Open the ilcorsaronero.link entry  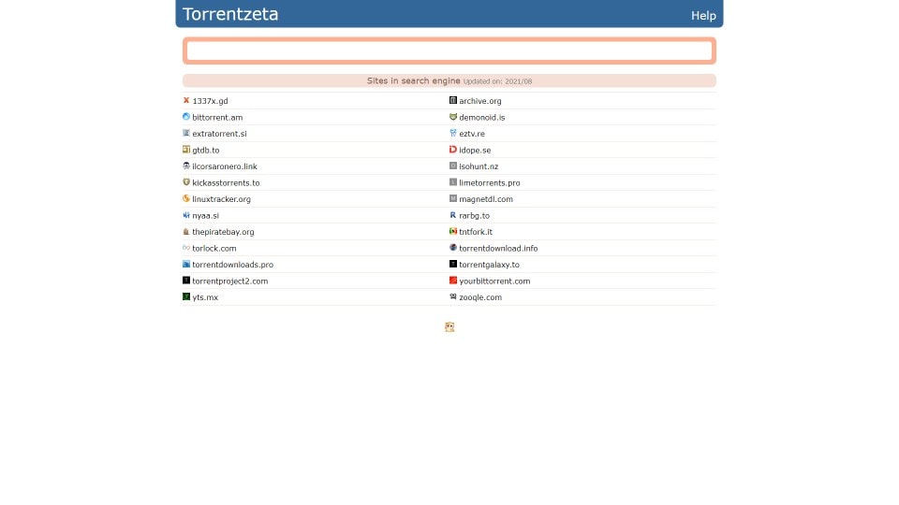[225, 166]
